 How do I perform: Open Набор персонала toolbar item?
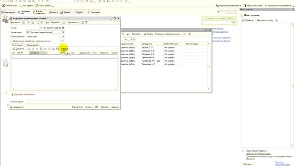[x=253, y=6]
